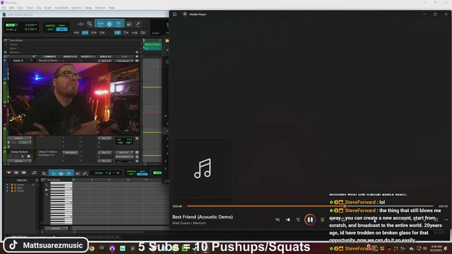Toggle MIDI editor Mute button
Image resolution: width=452 pixels, height=254 pixels.
click(x=24, y=173)
